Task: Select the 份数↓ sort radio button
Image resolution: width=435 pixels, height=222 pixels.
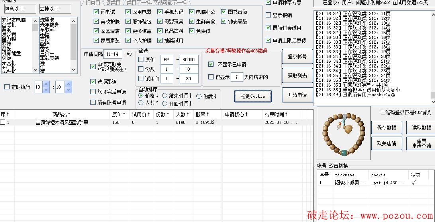Action: coord(199,96)
